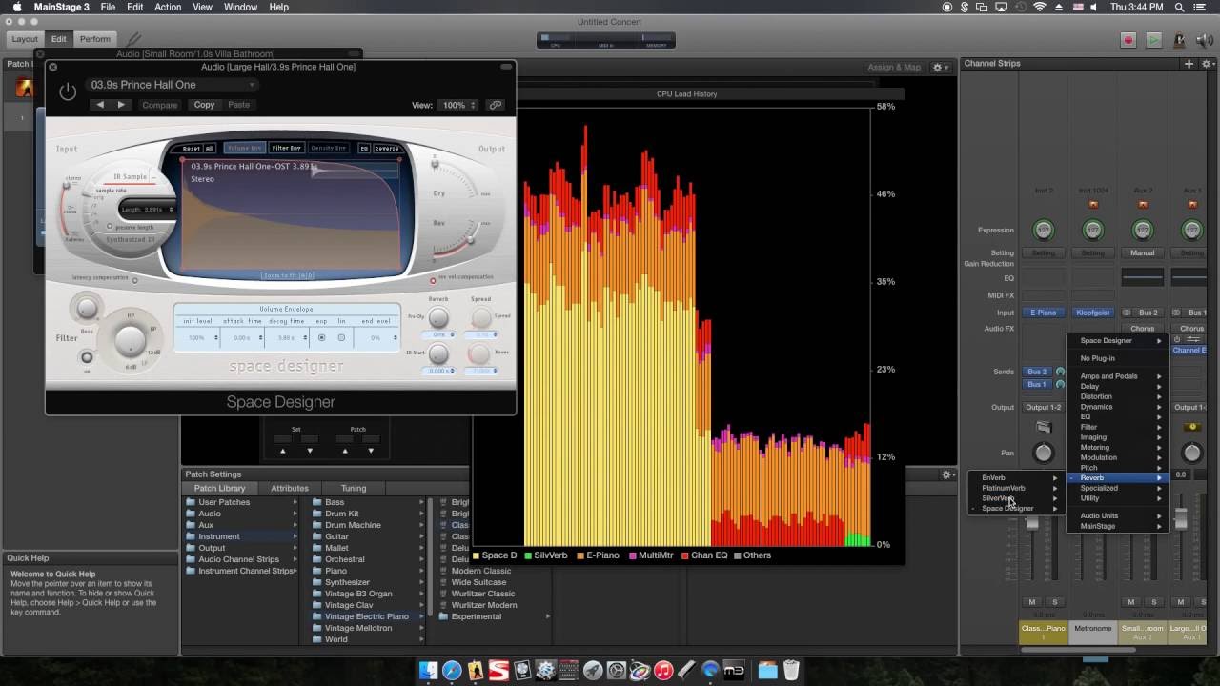Open the View 100% size dropdown

tap(459, 105)
